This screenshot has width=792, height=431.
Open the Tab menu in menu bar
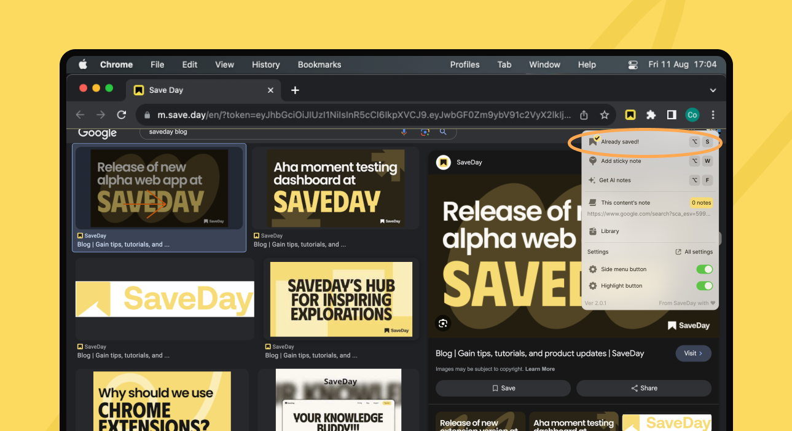(x=504, y=65)
